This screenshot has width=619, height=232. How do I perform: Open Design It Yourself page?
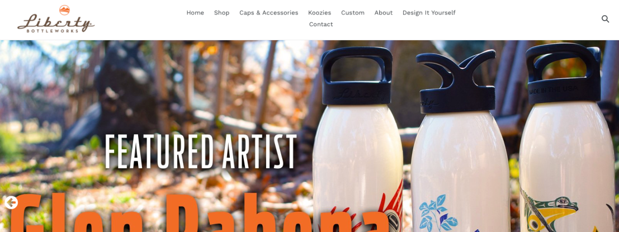point(429,13)
